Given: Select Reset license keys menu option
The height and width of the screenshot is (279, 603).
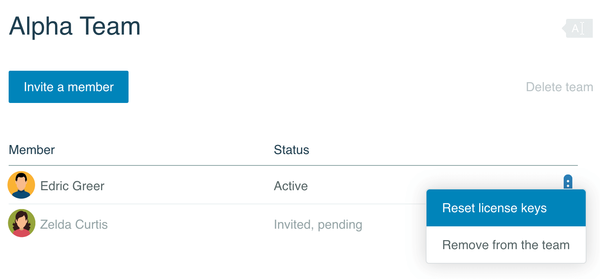Looking at the screenshot, I should pos(506,208).
